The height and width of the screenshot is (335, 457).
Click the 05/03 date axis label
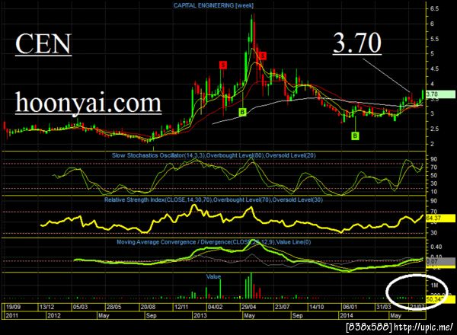point(80,307)
